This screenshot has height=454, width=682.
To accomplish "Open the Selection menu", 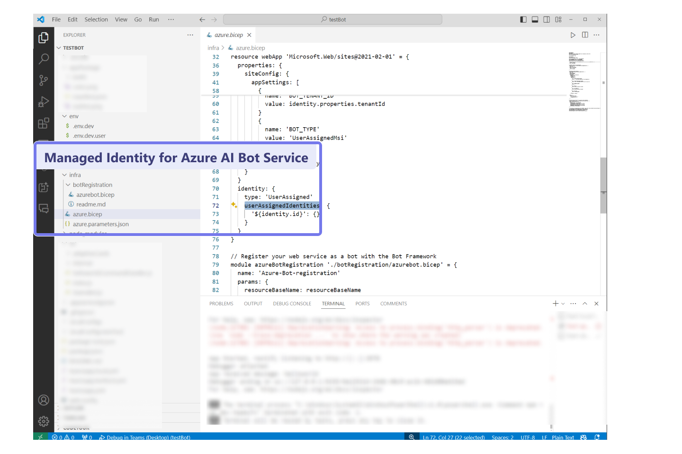I will [96, 19].
